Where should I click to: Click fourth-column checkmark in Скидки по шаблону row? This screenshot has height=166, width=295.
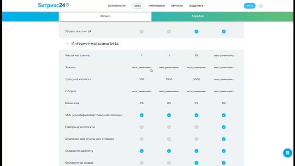point(224,151)
